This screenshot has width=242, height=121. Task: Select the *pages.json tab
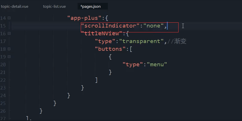91,7
